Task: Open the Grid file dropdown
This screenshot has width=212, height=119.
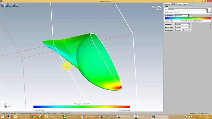Action: click(x=188, y=10)
